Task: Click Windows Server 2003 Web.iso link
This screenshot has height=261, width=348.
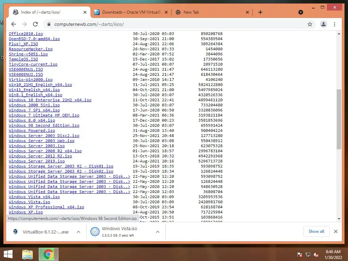Action: pos(41,141)
